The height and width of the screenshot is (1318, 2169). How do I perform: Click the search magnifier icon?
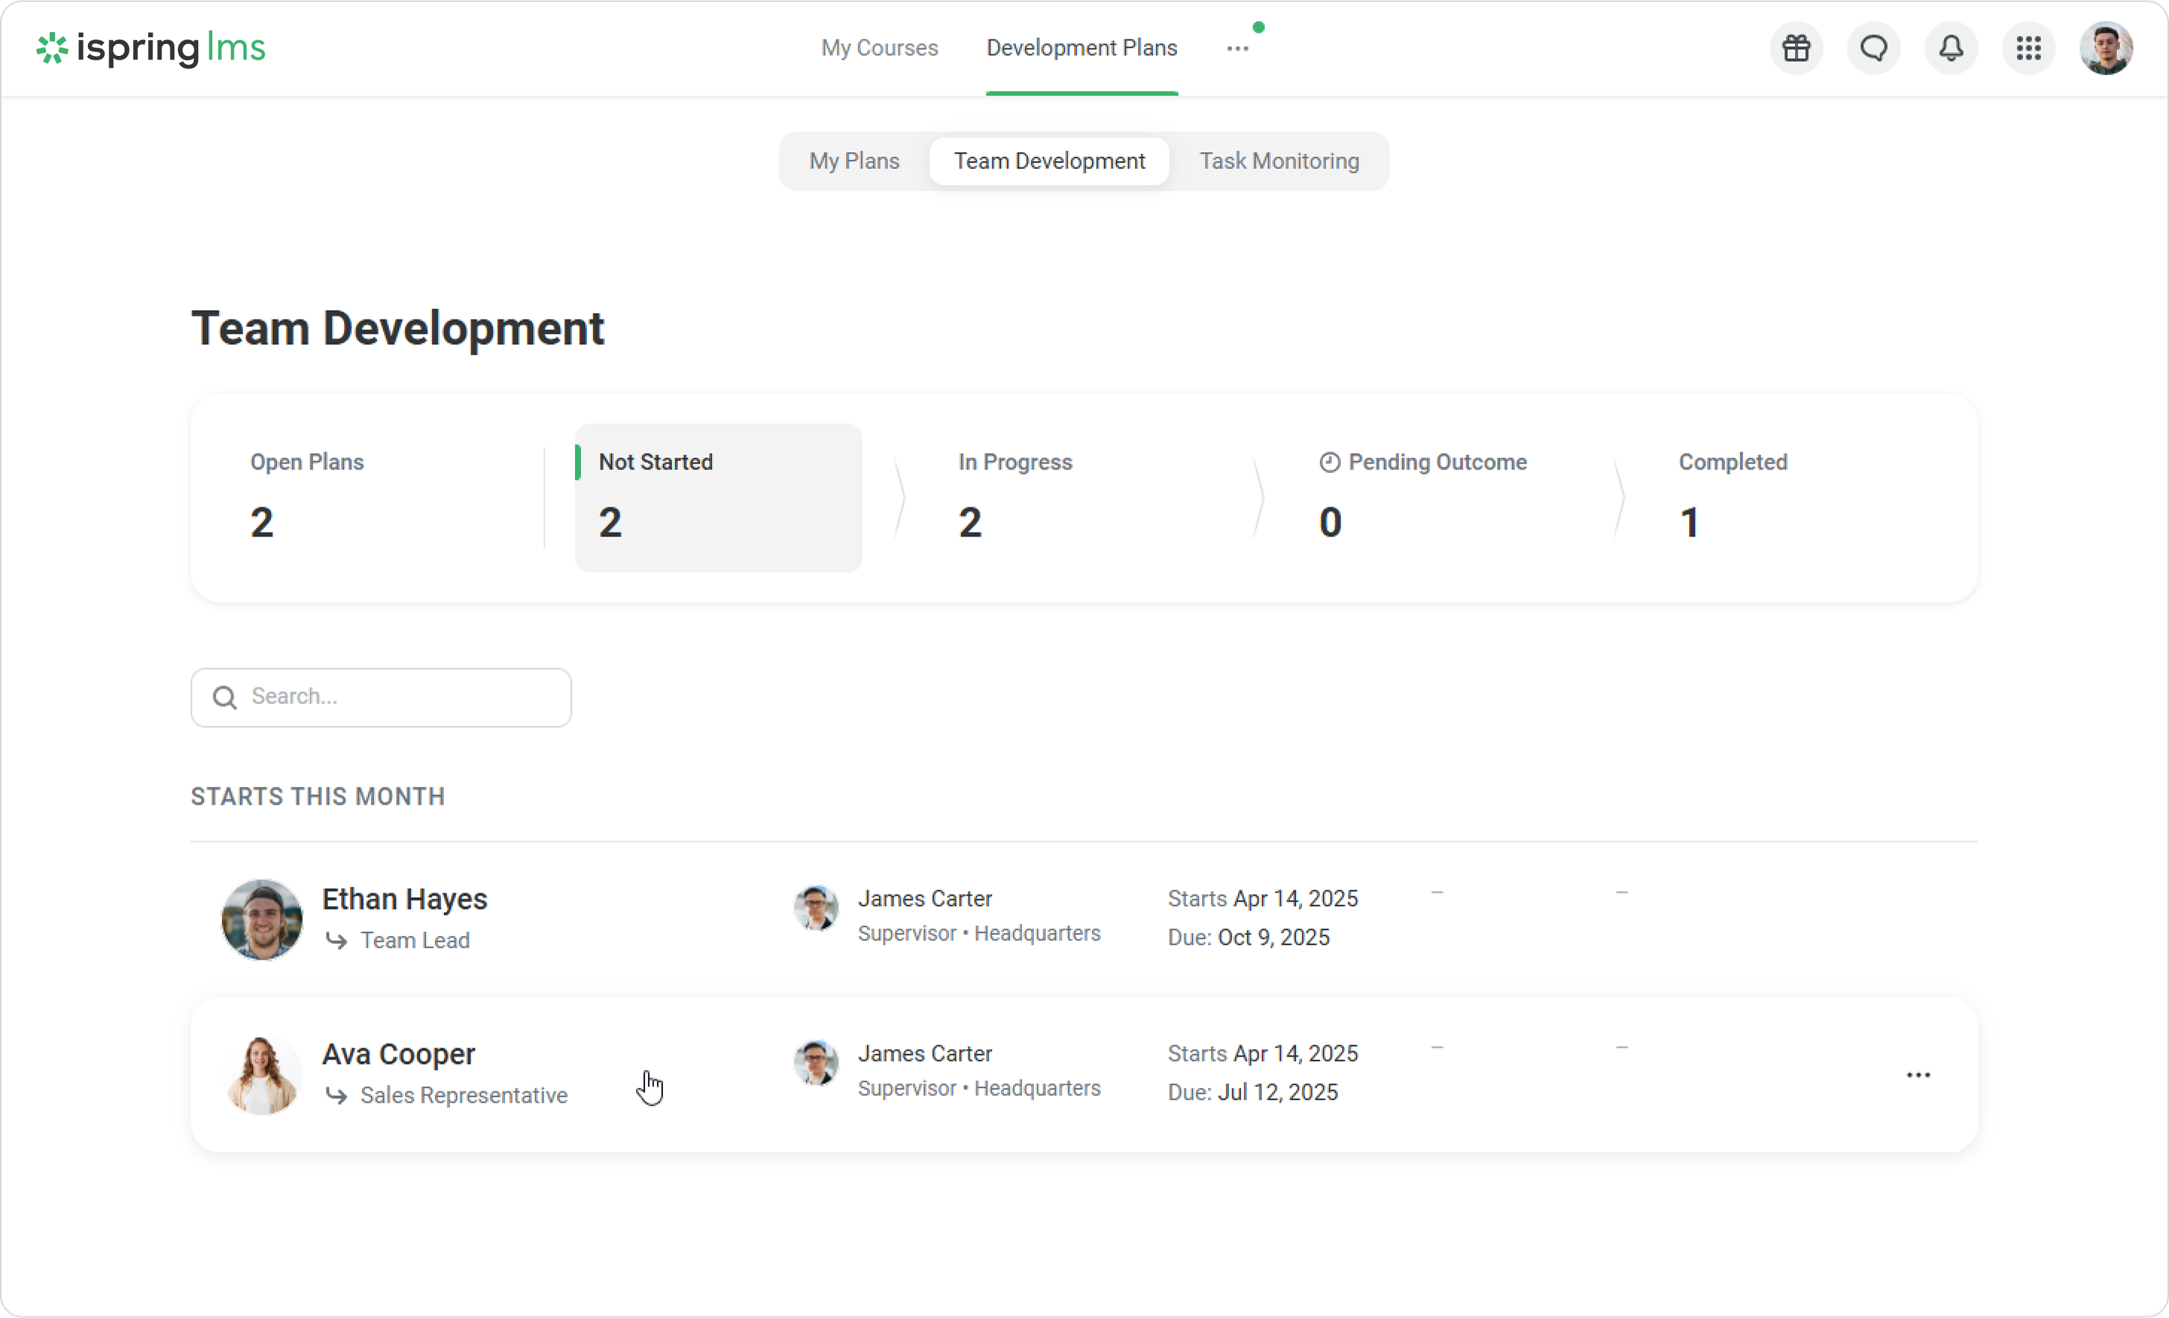224,697
